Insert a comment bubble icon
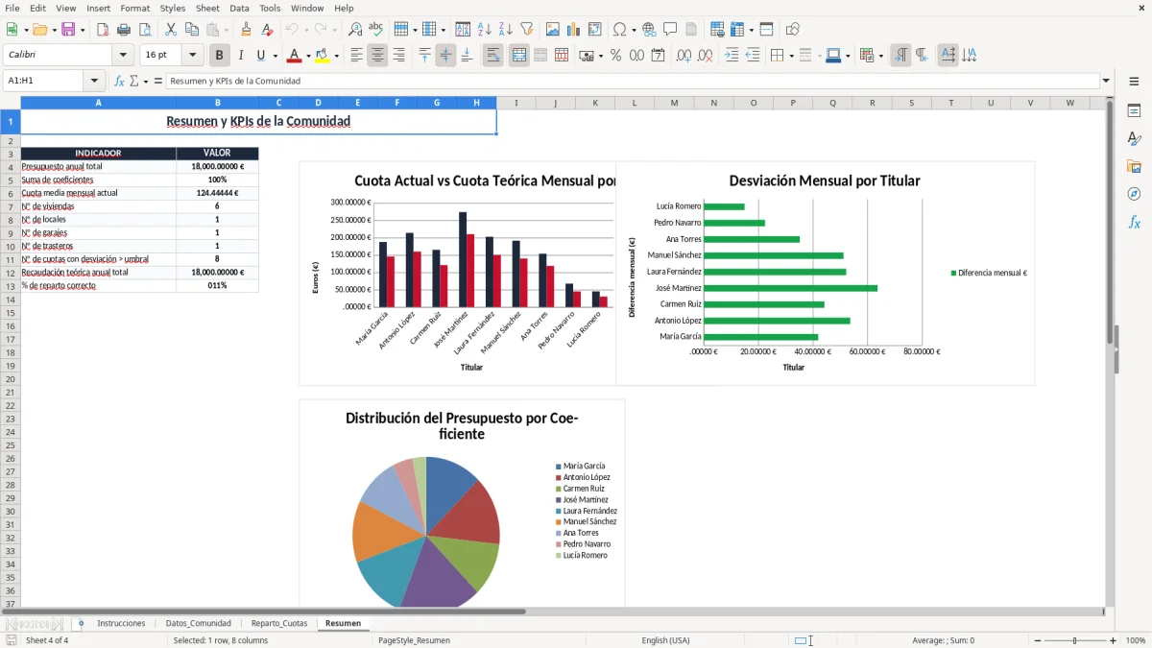 click(x=670, y=30)
